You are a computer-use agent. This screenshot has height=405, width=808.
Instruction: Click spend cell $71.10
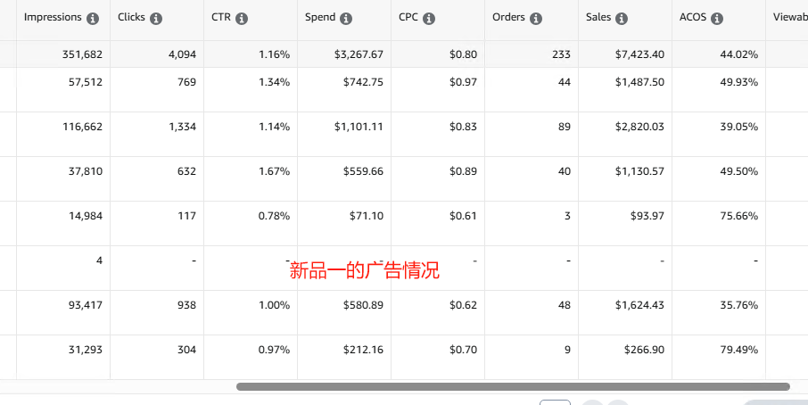[x=367, y=216]
